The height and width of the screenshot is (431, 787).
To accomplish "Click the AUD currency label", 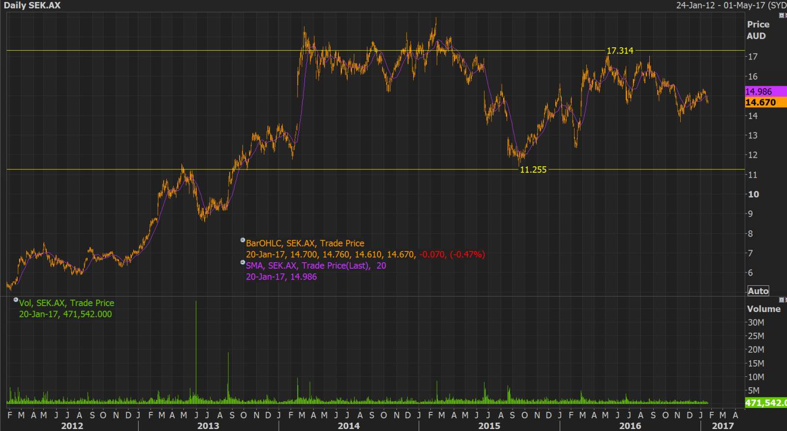I will 756,36.
